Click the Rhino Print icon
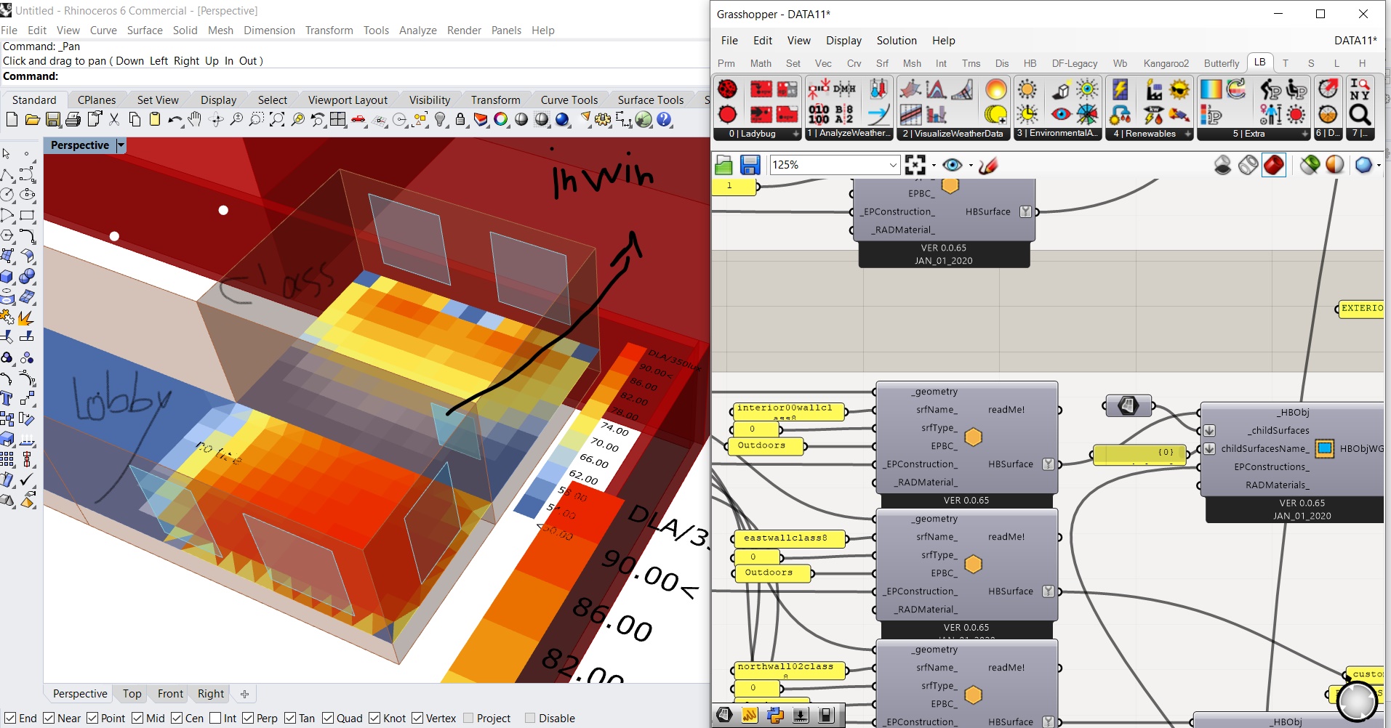Viewport: 1391px width, 728px height. [x=73, y=119]
